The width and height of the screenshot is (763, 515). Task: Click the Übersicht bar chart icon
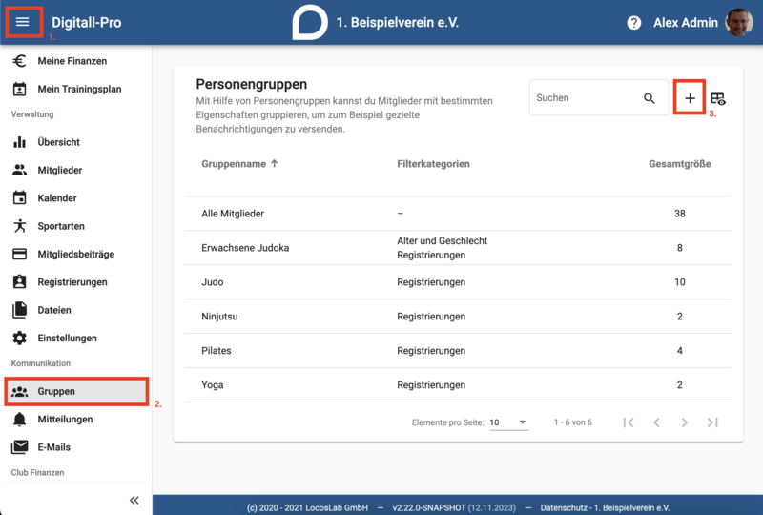(x=19, y=142)
